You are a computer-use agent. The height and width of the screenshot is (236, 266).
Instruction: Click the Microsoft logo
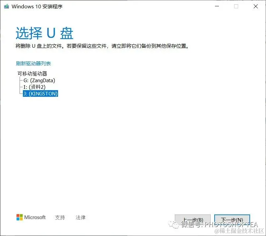pyautogui.click(x=31, y=217)
